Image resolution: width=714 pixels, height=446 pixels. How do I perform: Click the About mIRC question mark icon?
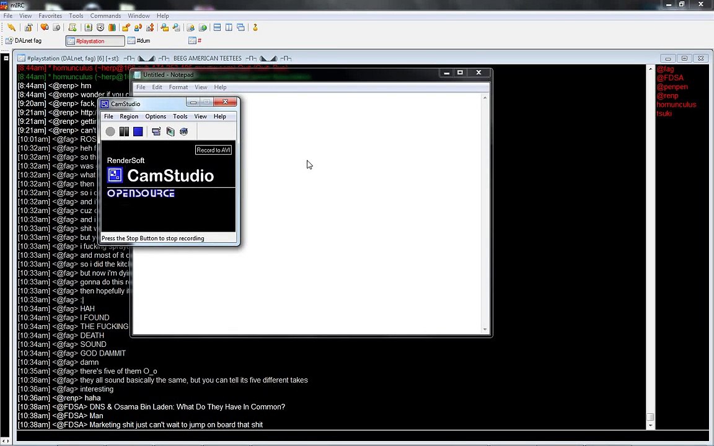click(255, 28)
